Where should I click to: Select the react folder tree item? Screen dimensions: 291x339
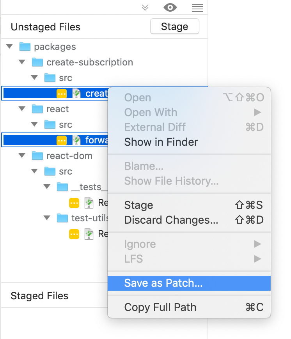point(57,109)
